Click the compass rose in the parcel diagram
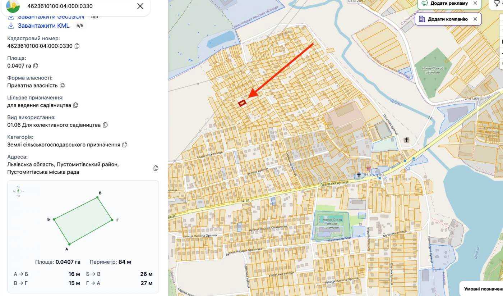The height and width of the screenshot is (296, 503). pyautogui.click(x=18, y=191)
